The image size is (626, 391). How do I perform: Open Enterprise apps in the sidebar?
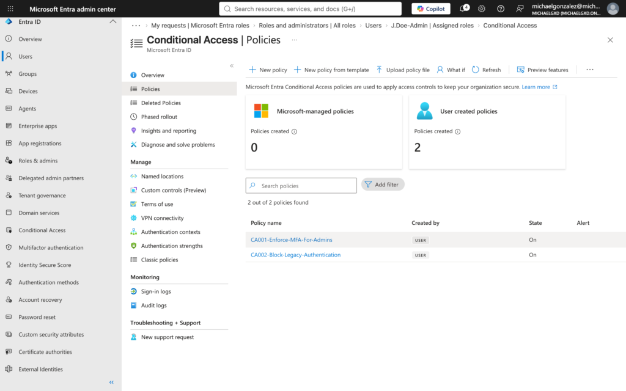(x=37, y=126)
